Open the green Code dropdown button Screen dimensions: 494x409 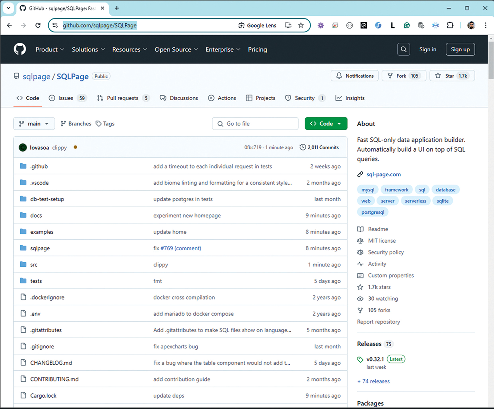(326, 124)
